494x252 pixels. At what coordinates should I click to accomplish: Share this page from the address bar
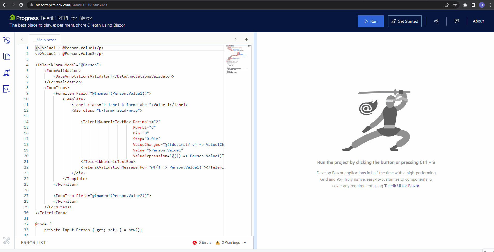(x=447, y=5)
